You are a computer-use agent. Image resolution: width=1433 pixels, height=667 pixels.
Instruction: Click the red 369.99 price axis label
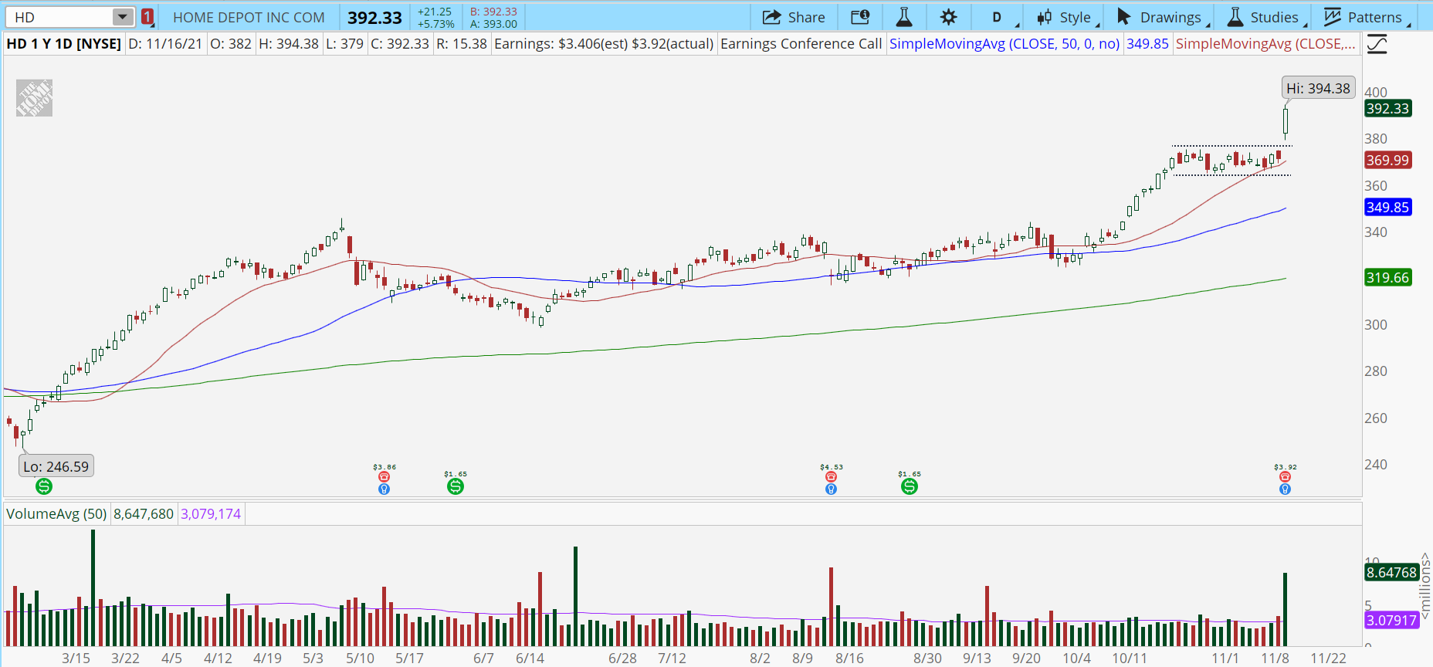click(x=1387, y=161)
